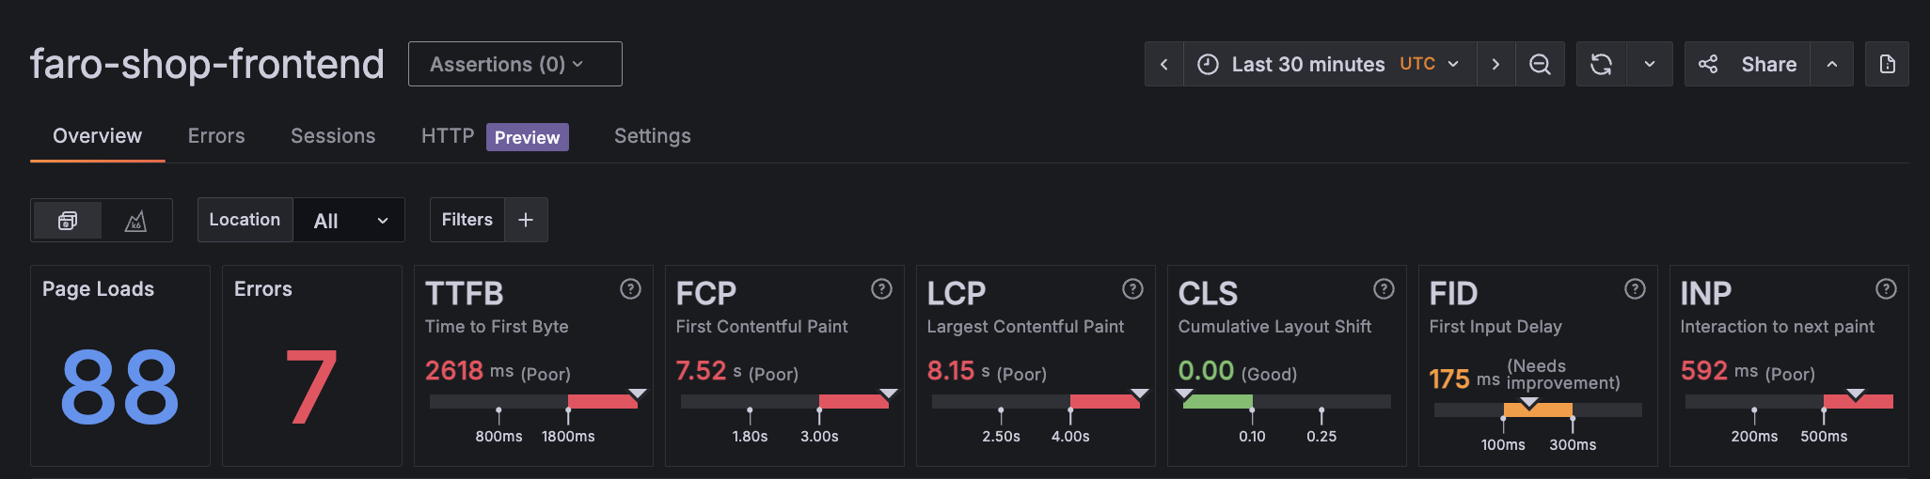
Task: Go to next time range arrow
Action: click(x=1495, y=64)
